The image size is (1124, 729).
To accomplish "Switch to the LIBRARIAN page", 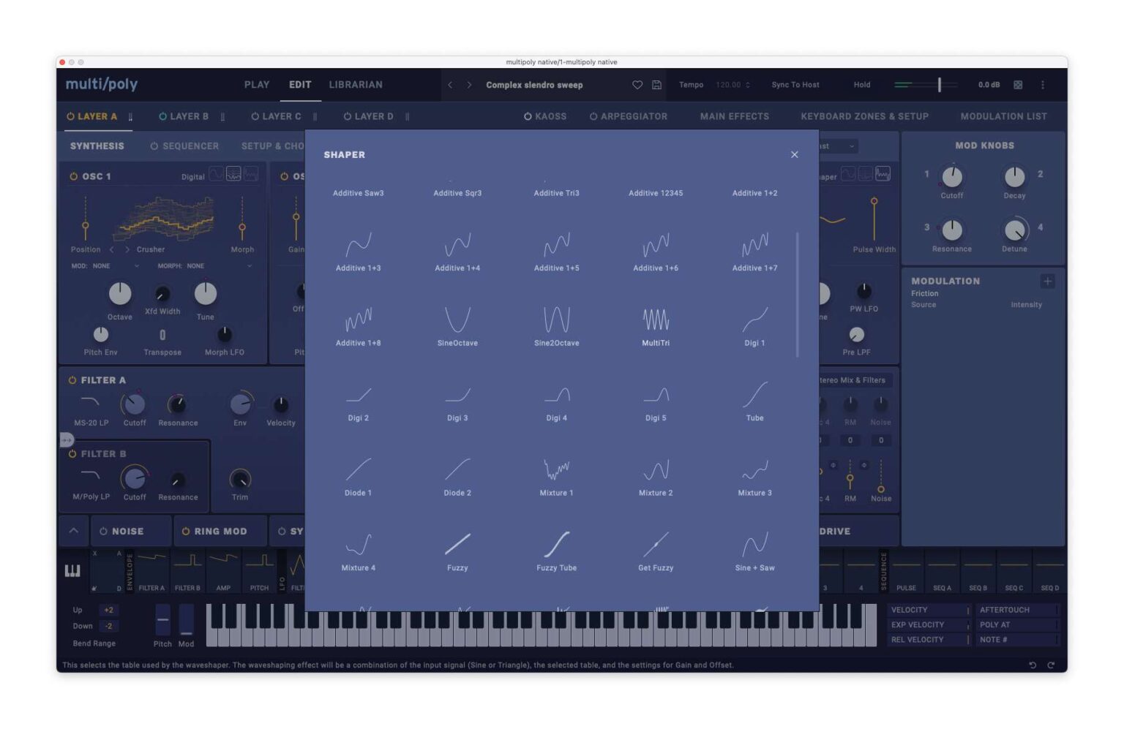I will (356, 85).
